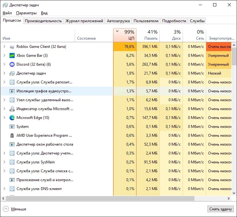Click the Диспетчер задач row icon
The height and width of the screenshot is (217, 237).
[12, 73]
